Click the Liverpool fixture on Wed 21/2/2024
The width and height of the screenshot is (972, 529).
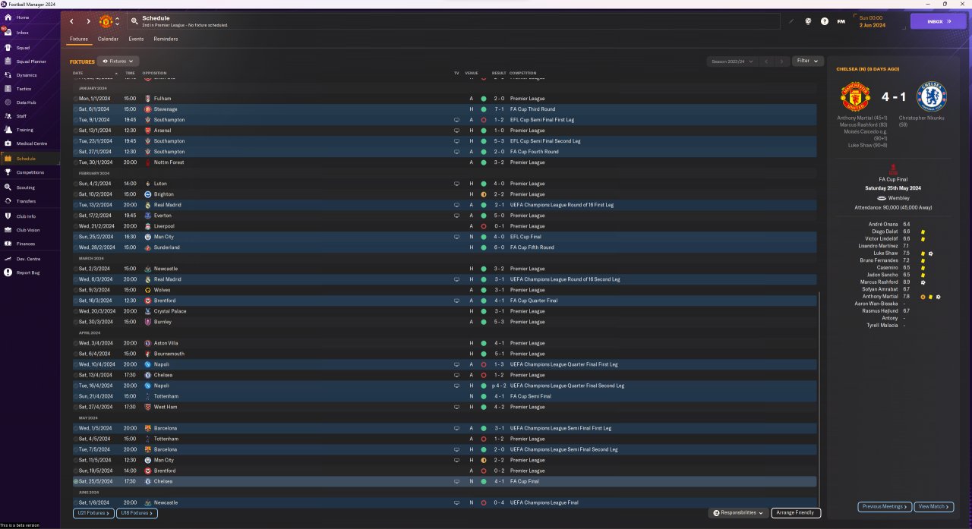pos(445,226)
